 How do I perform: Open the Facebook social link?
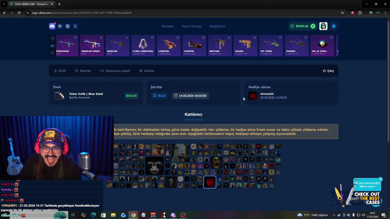click(x=60, y=26)
